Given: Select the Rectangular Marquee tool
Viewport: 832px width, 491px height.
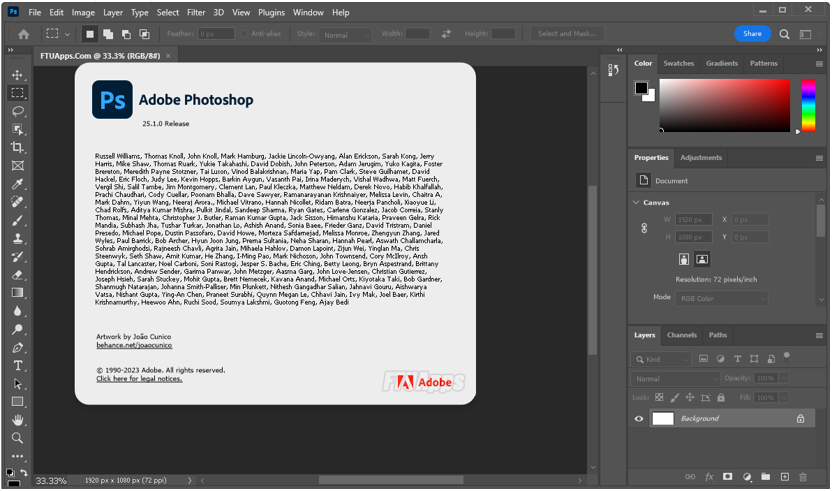Looking at the screenshot, I should pos(17,93).
